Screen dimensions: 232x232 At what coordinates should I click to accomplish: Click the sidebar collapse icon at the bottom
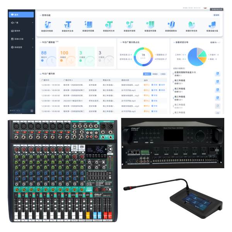pyautogui.click(x=32, y=111)
